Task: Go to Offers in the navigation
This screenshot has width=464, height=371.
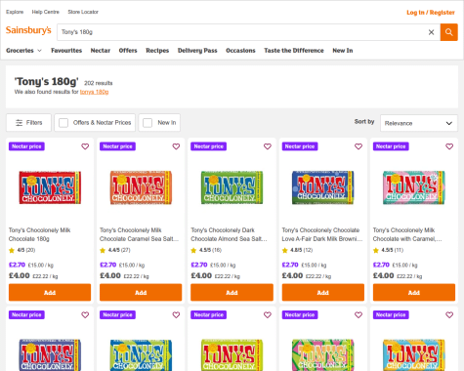Action: pos(128,51)
